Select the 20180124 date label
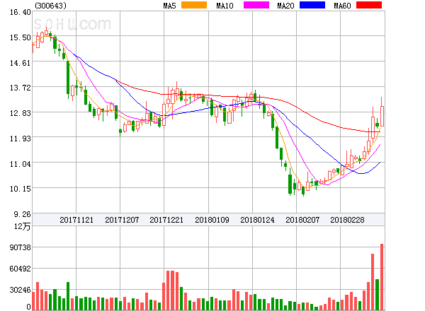This screenshot has width=425, height=311. [257, 220]
